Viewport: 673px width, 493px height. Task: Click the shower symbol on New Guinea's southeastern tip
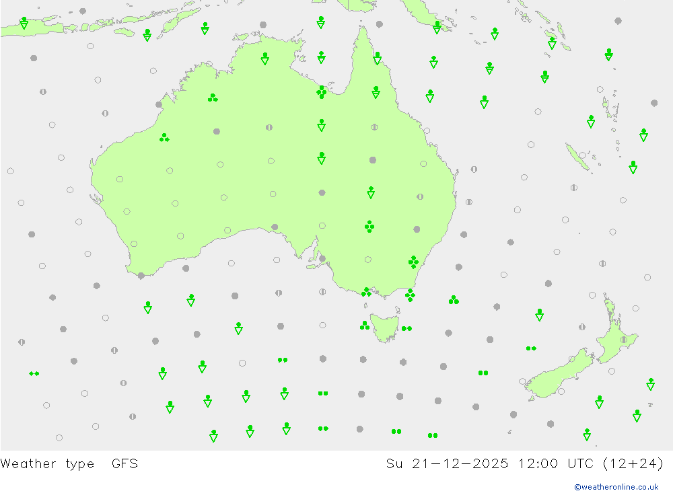(437, 28)
